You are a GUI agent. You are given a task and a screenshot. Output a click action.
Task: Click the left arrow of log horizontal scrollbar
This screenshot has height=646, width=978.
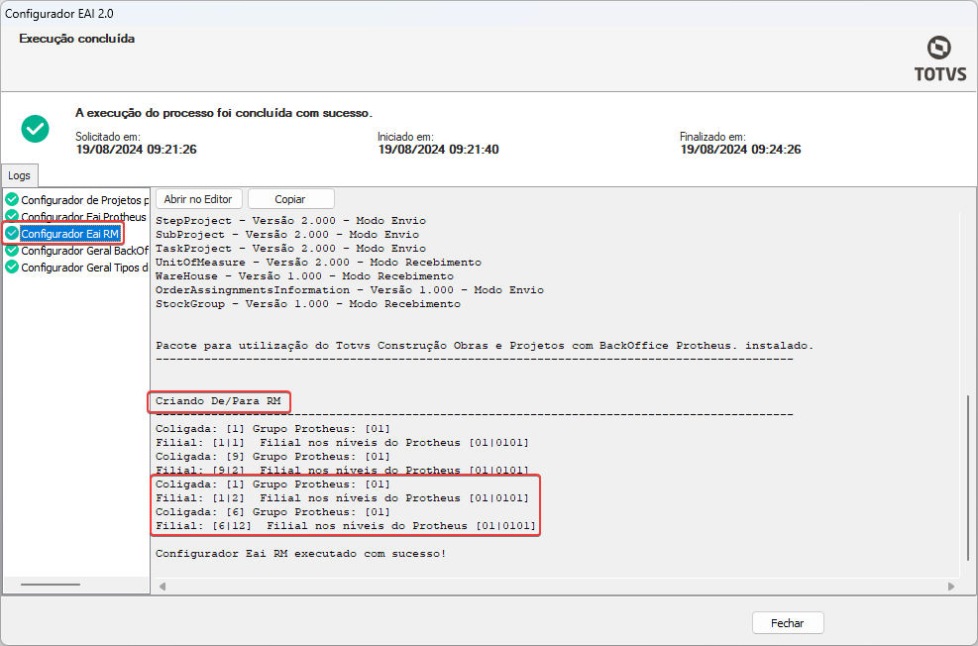[163, 587]
